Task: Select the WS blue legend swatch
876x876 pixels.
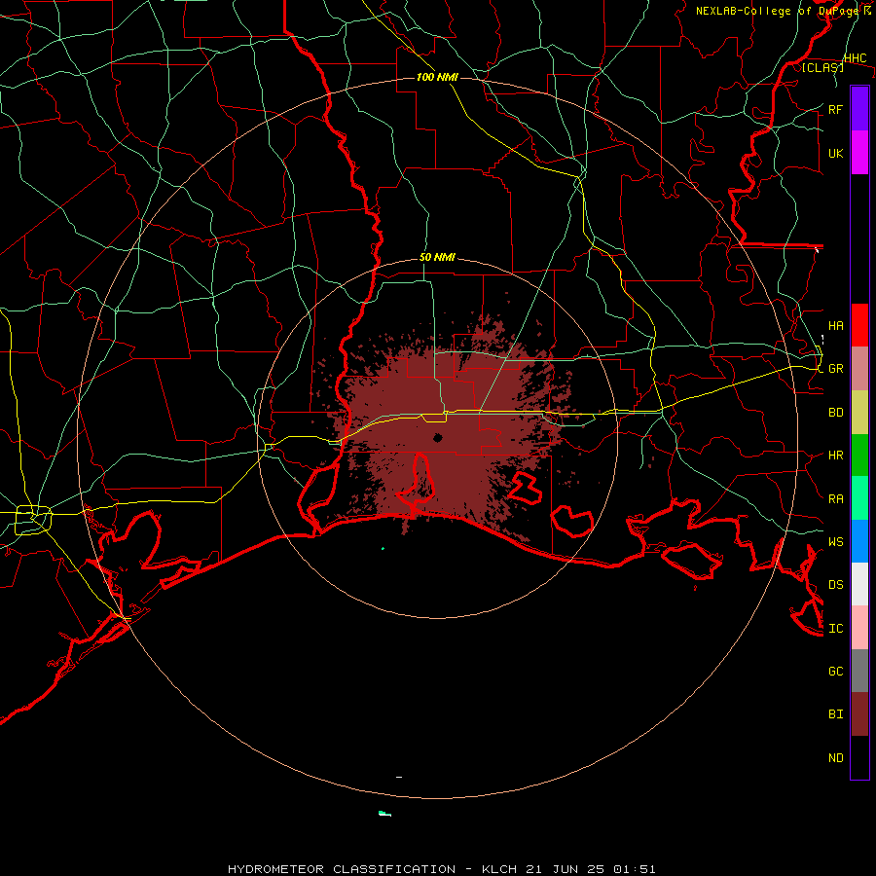Action: click(859, 541)
